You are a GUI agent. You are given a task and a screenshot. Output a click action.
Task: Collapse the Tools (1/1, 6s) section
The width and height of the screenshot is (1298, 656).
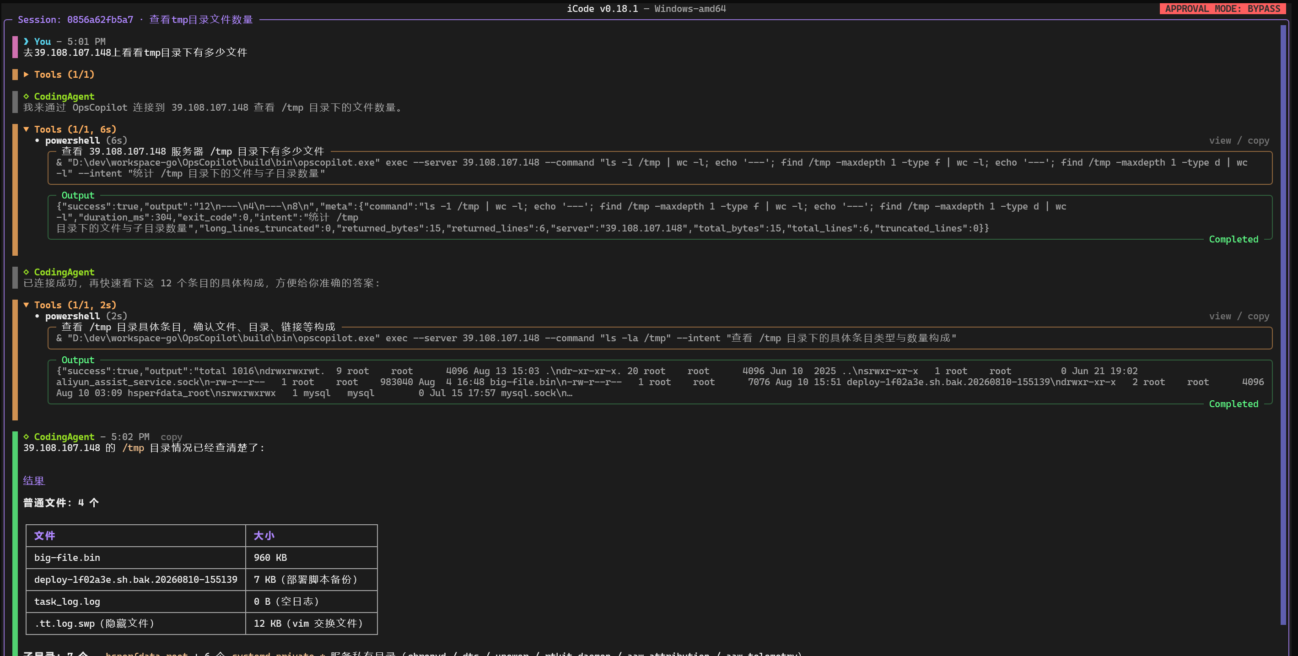pyautogui.click(x=70, y=129)
